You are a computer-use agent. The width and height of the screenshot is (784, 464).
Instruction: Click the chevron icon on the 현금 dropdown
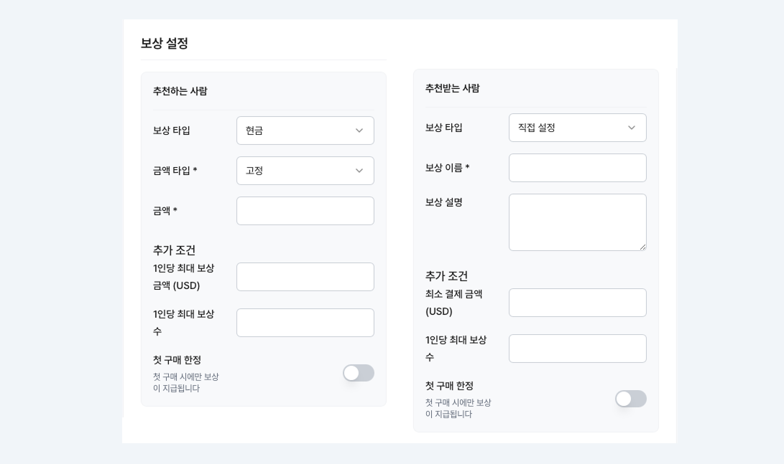pyautogui.click(x=359, y=131)
